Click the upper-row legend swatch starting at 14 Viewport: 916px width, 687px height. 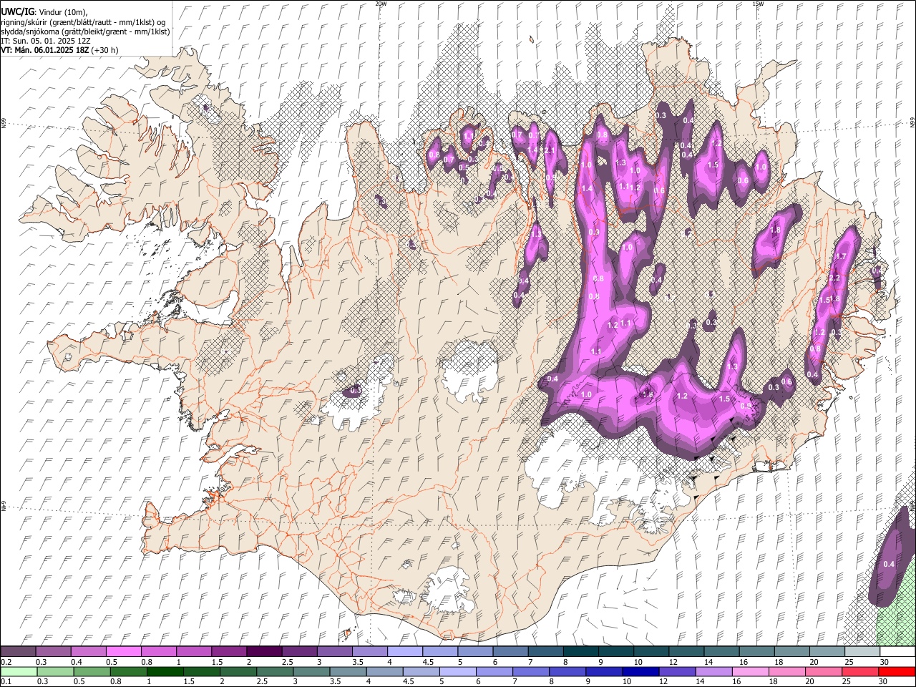721,652
